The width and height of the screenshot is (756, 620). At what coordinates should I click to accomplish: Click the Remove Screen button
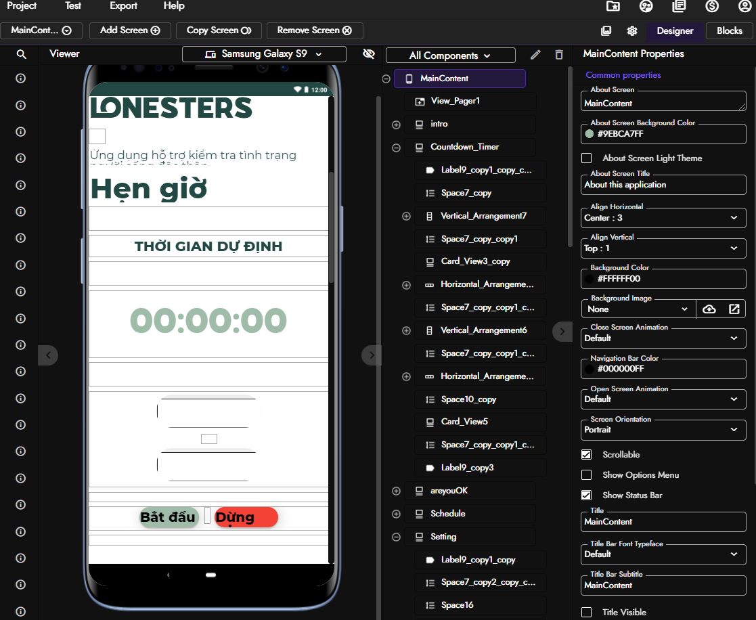(x=315, y=30)
